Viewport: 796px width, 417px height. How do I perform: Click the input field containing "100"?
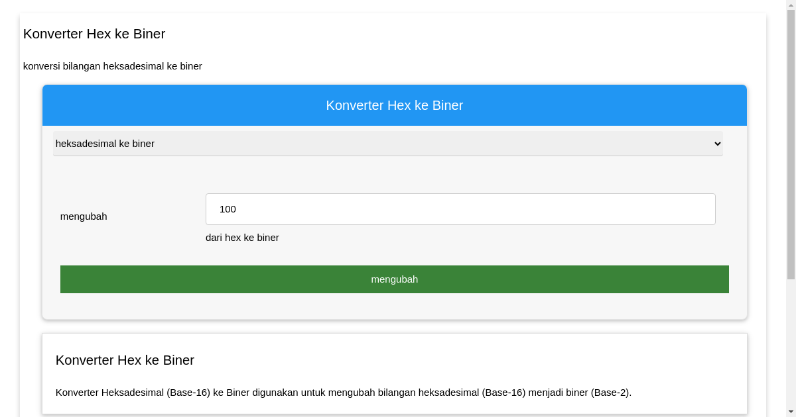click(x=460, y=208)
